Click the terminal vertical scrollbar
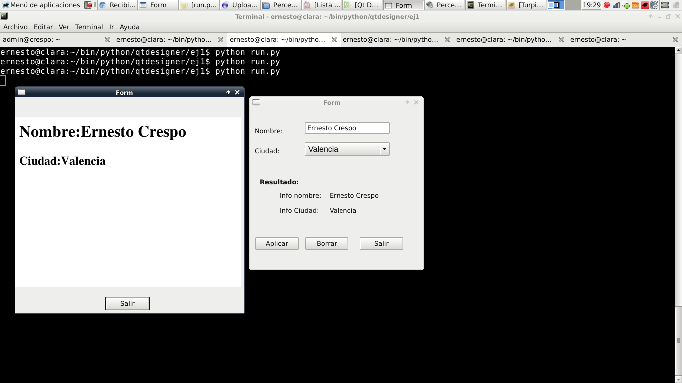The image size is (682, 383). click(x=678, y=199)
